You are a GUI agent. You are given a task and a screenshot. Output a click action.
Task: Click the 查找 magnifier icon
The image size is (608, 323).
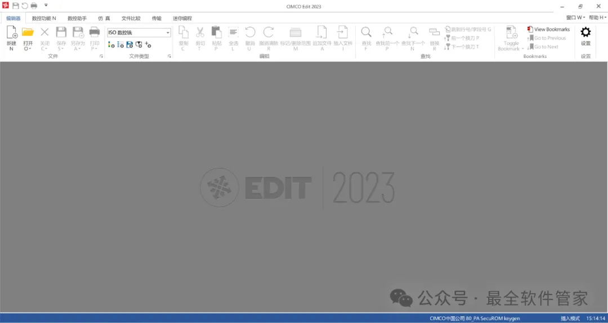366,32
